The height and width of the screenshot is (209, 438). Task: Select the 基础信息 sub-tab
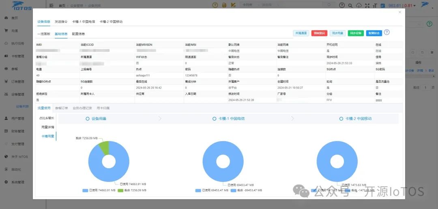coord(61,34)
